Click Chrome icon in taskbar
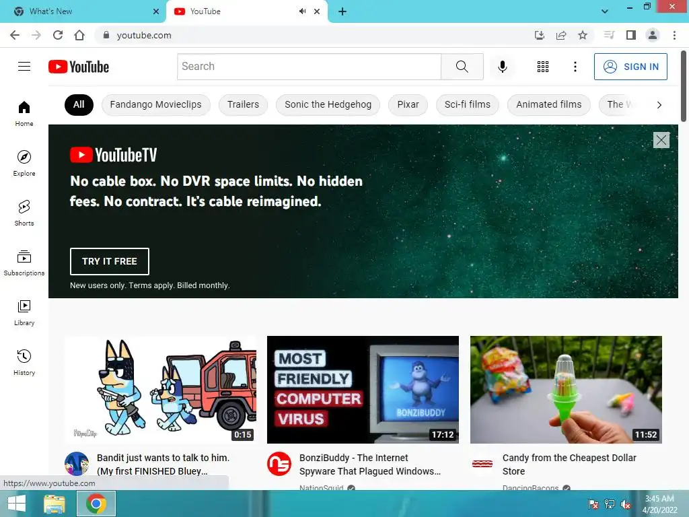Image resolution: width=689 pixels, height=517 pixels. [96, 504]
